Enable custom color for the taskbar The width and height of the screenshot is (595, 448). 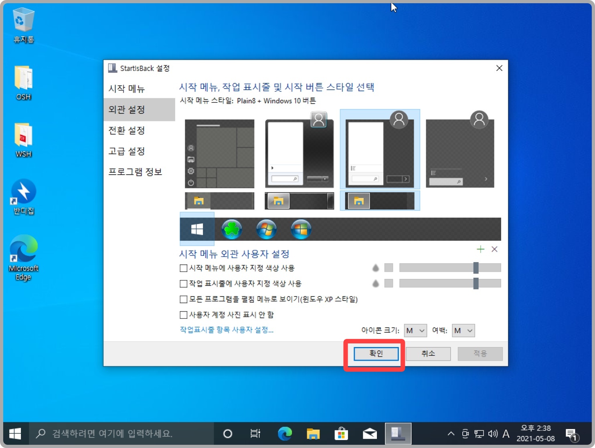pyautogui.click(x=183, y=283)
